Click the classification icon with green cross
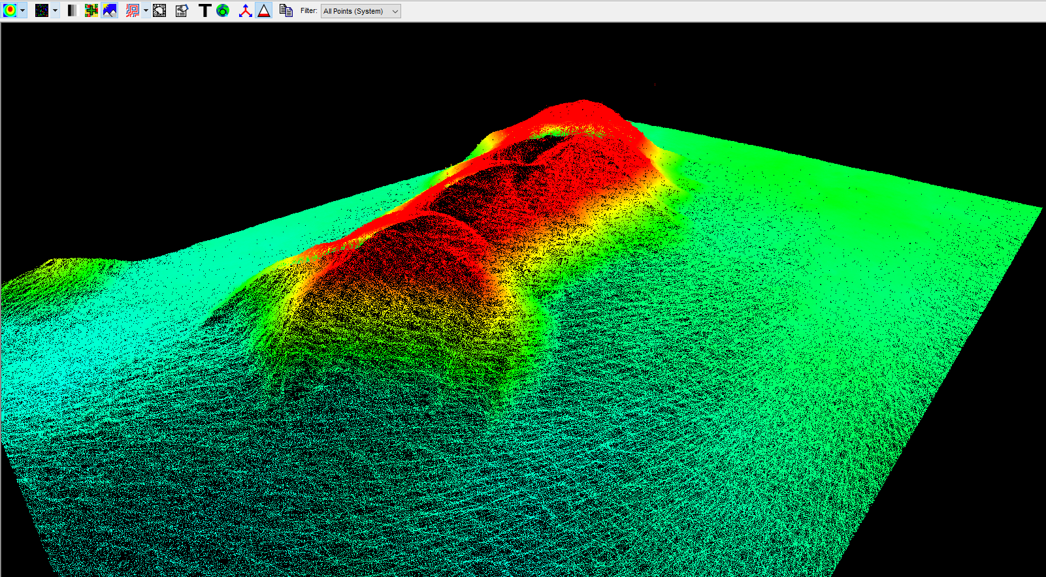This screenshot has width=1046, height=577. click(x=91, y=10)
